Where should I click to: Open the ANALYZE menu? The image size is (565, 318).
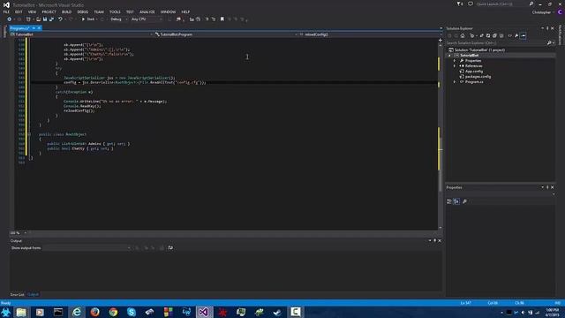147,11
